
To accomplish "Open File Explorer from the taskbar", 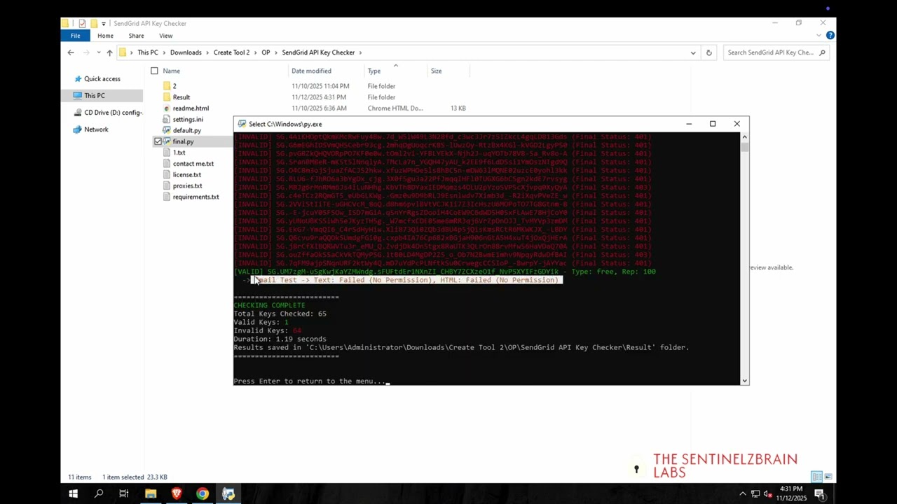I will pyautogui.click(x=151, y=494).
